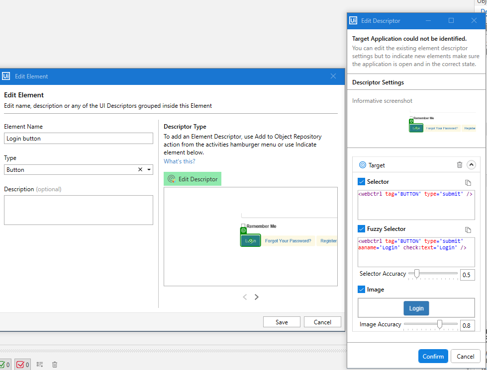This screenshot has height=370, width=487.
Task: Go to next descriptor with right arrow
Action: click(x=257, y=297)
